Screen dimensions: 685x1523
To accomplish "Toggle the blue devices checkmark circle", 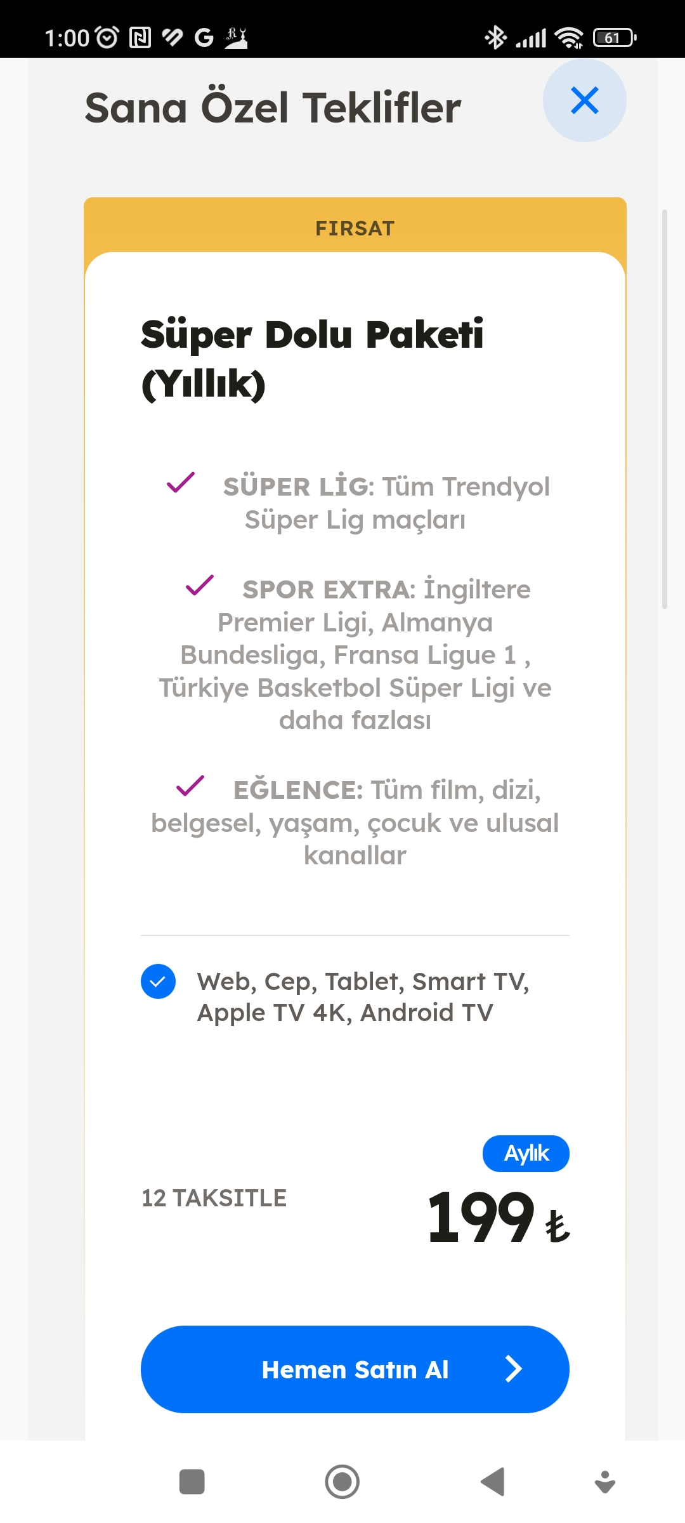I will [x=158, y=981].
